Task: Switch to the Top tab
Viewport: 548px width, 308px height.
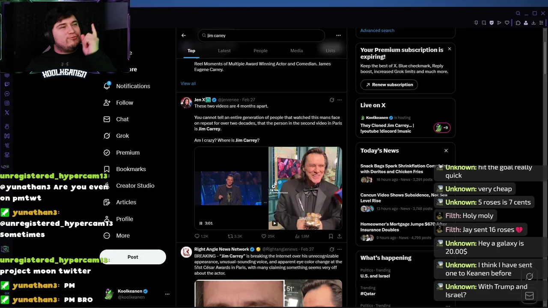Action: [x=191, y=50]
